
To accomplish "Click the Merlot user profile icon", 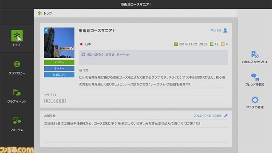I will point(225,30).
